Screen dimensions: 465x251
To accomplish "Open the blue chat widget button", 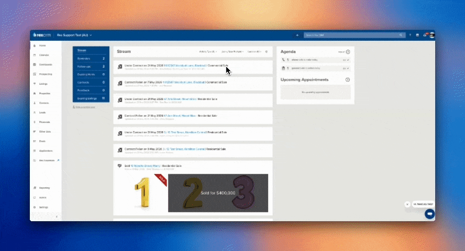I will tap(429, 214).
